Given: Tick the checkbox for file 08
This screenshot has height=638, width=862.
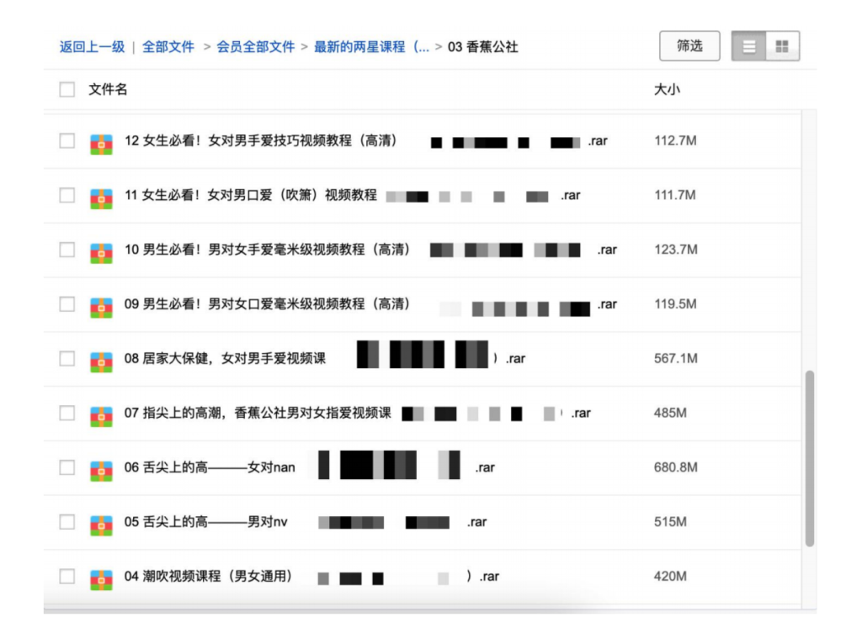Looking at the screenshot, I should pyautogui.click(x=67, y=359).
